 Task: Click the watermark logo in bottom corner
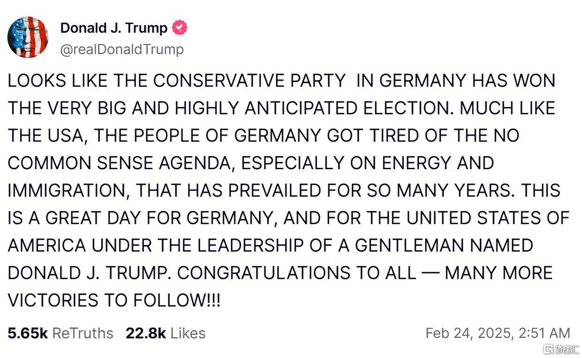click(561, 349)
